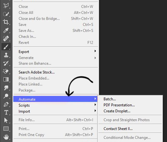Select the Hand tool
Screen dimensions: 167x142
pyautogui.click(x=6, y=137)
